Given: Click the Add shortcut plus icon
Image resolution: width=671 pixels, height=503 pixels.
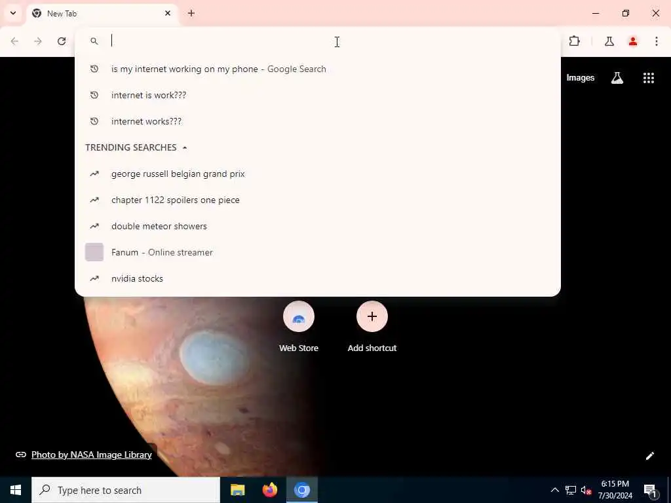Looking at the screenshot, I should coord(372,316).
